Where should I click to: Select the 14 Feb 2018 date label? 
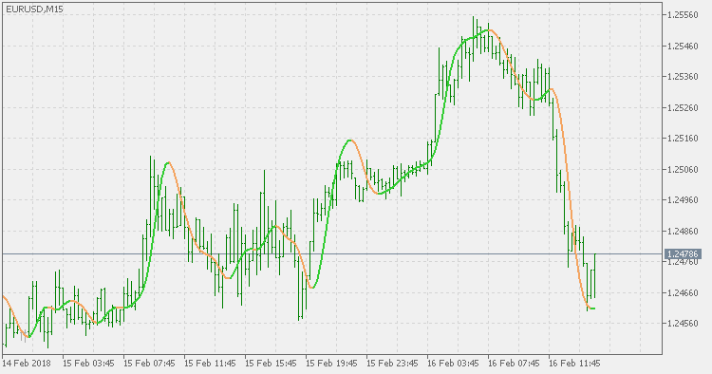pyautogui.click(x=27, y=364)
